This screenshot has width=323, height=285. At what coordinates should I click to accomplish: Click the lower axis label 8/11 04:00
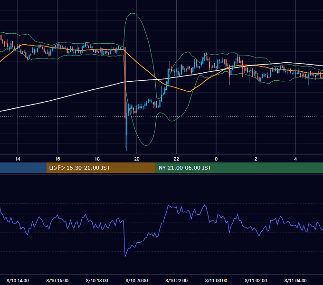[295, 280]
